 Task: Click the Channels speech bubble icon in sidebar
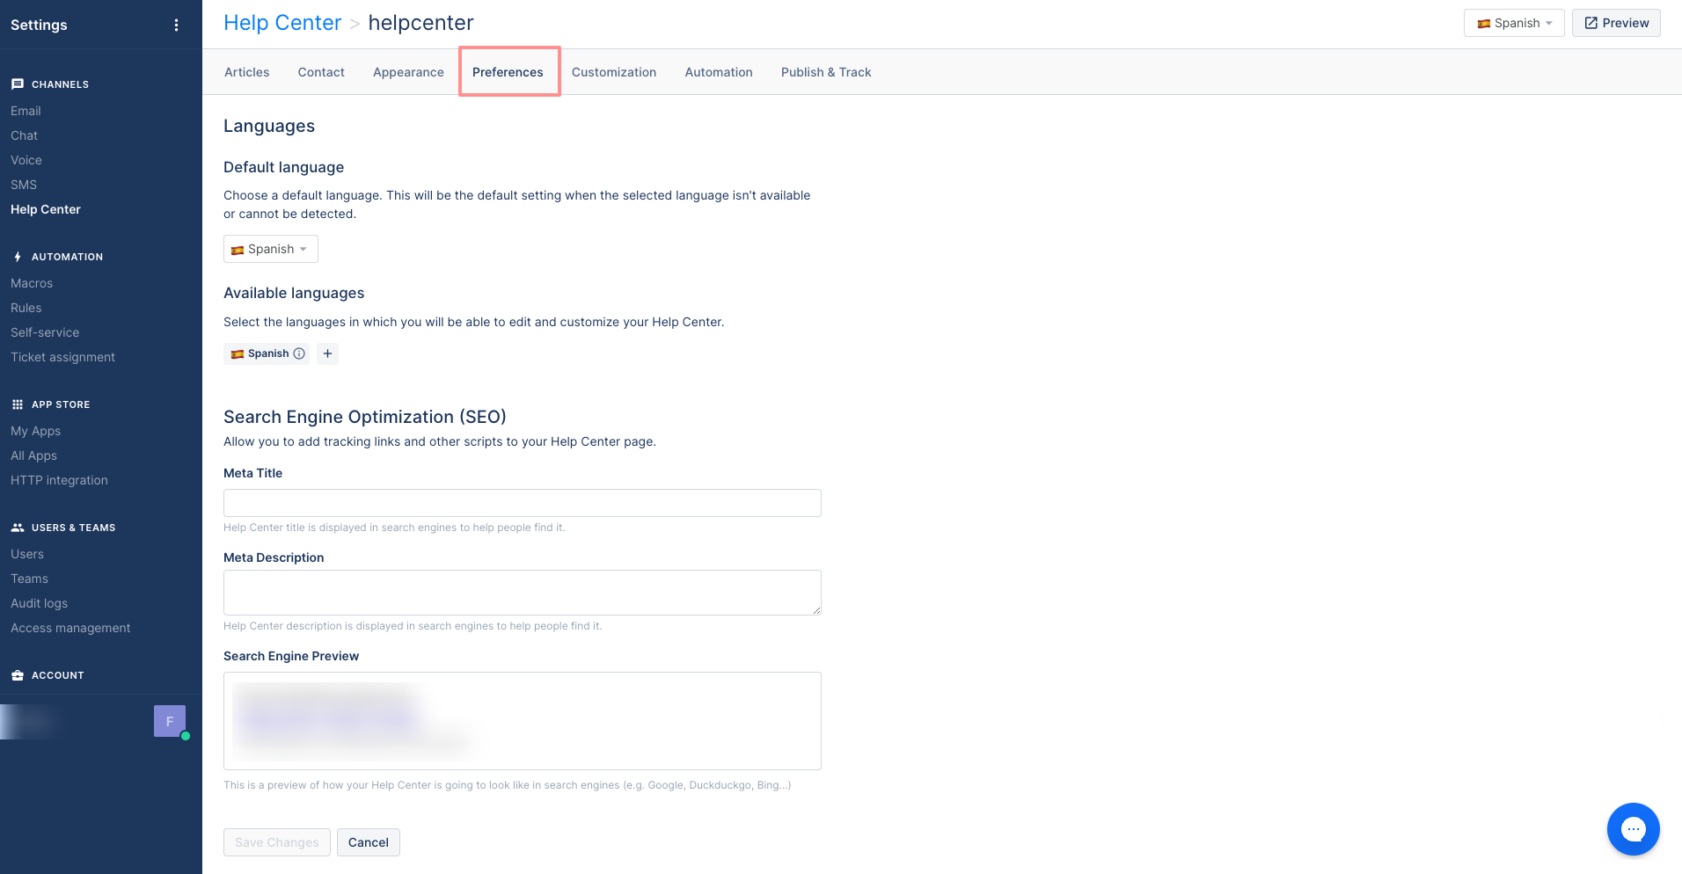tap(17, 84)
